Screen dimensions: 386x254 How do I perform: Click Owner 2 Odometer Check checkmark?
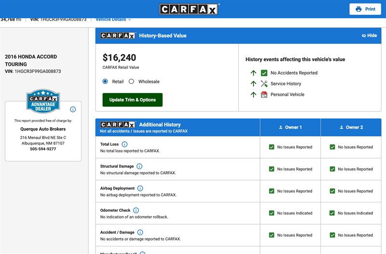point(332,213)
